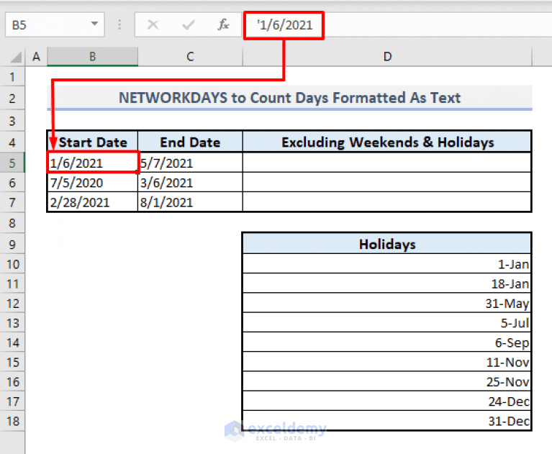Click empty result cell D6

click(387, 182)
